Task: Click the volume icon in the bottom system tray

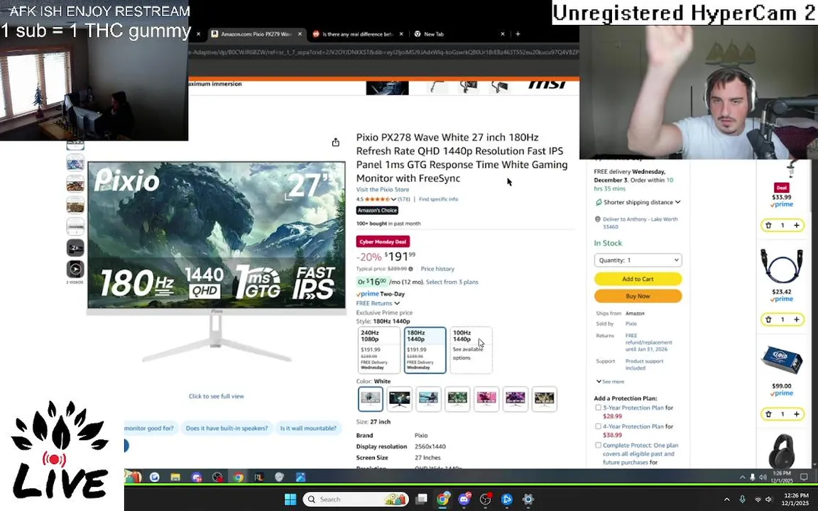Action: (x=769, y=500)
